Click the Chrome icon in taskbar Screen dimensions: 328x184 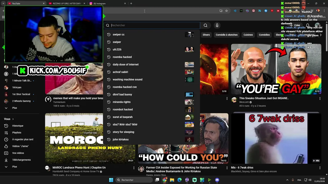coord(165,180)
